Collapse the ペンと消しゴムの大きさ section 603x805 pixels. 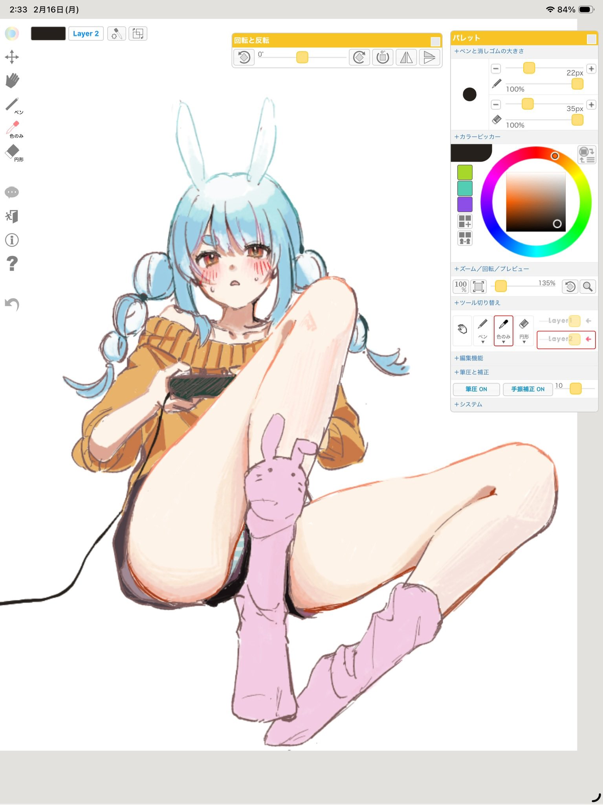pyautogui.click(x=489, y=51)
